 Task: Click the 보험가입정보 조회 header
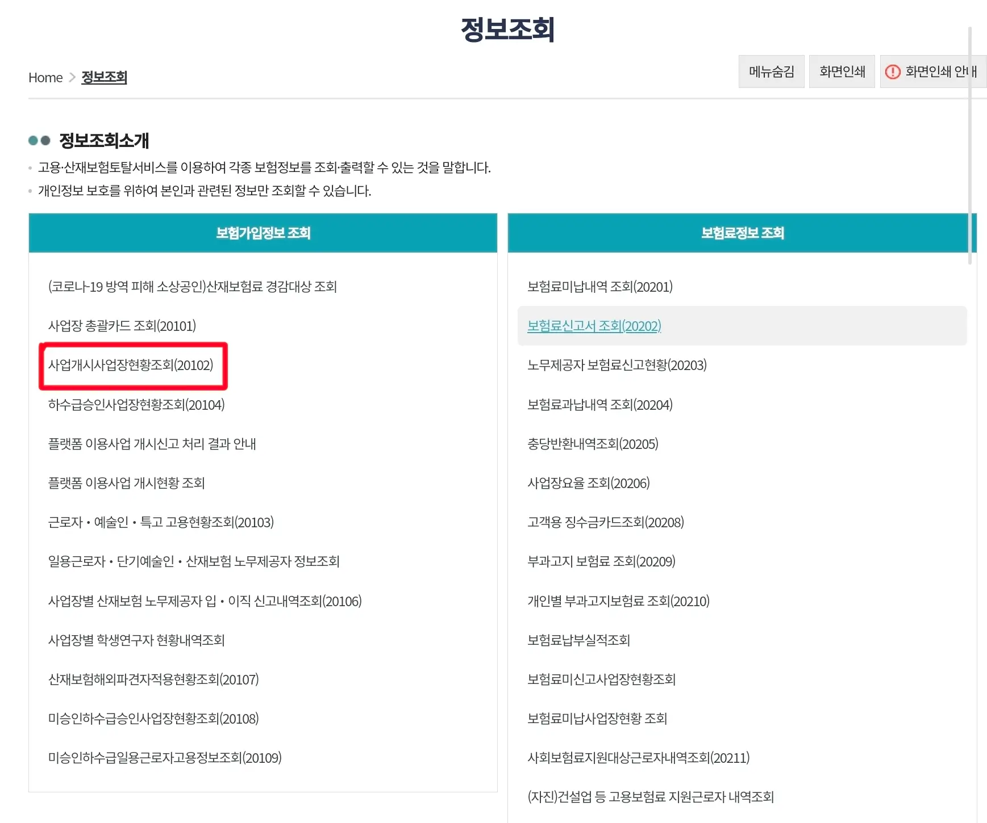263,233
